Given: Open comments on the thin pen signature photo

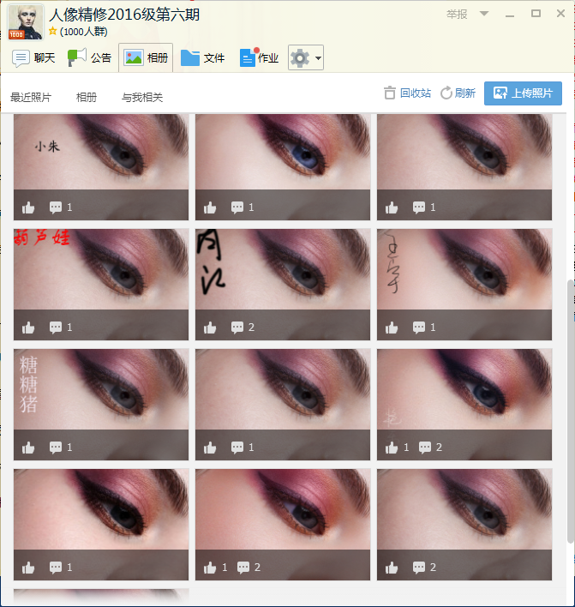Looking at the screenshot, I should [424, 328].
